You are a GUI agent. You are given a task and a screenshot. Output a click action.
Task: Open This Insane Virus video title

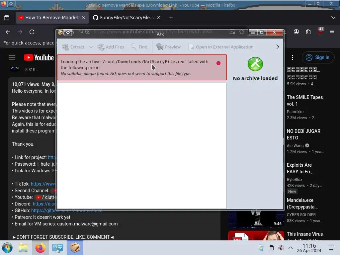305,236
